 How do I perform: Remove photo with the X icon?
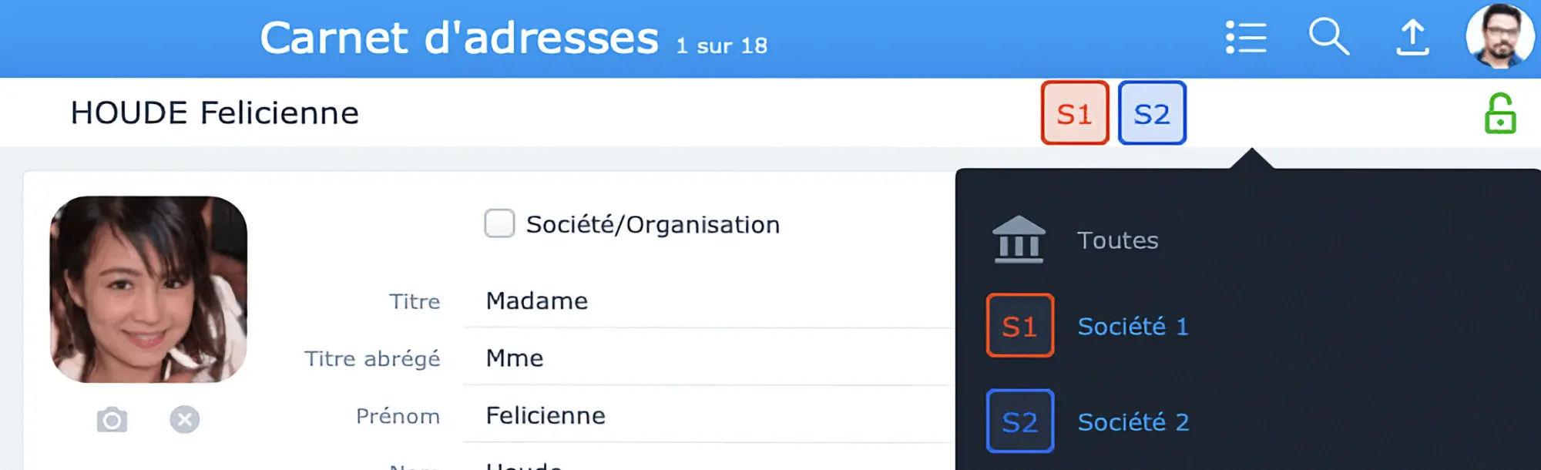pos(184,420)
